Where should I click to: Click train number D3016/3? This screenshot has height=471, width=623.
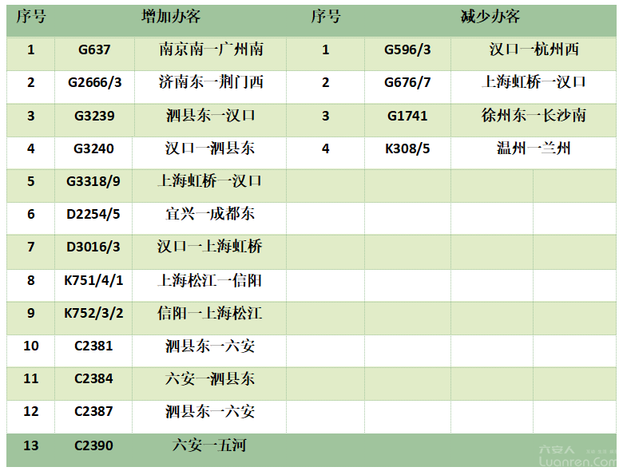tap(93, 247)
